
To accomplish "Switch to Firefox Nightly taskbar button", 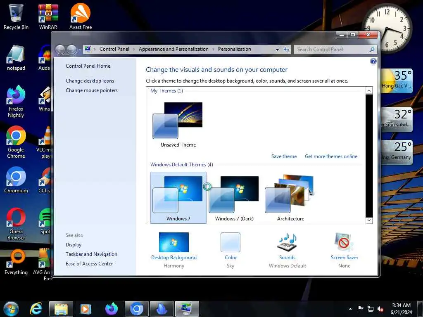I will coord(112,309).
